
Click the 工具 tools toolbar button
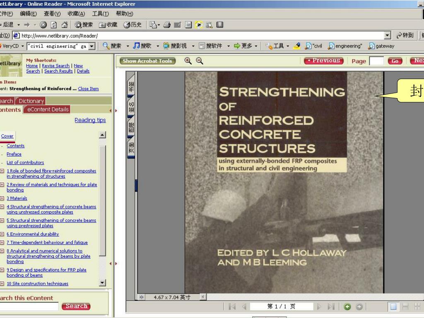pyautogui.click(x=275, y=46)
